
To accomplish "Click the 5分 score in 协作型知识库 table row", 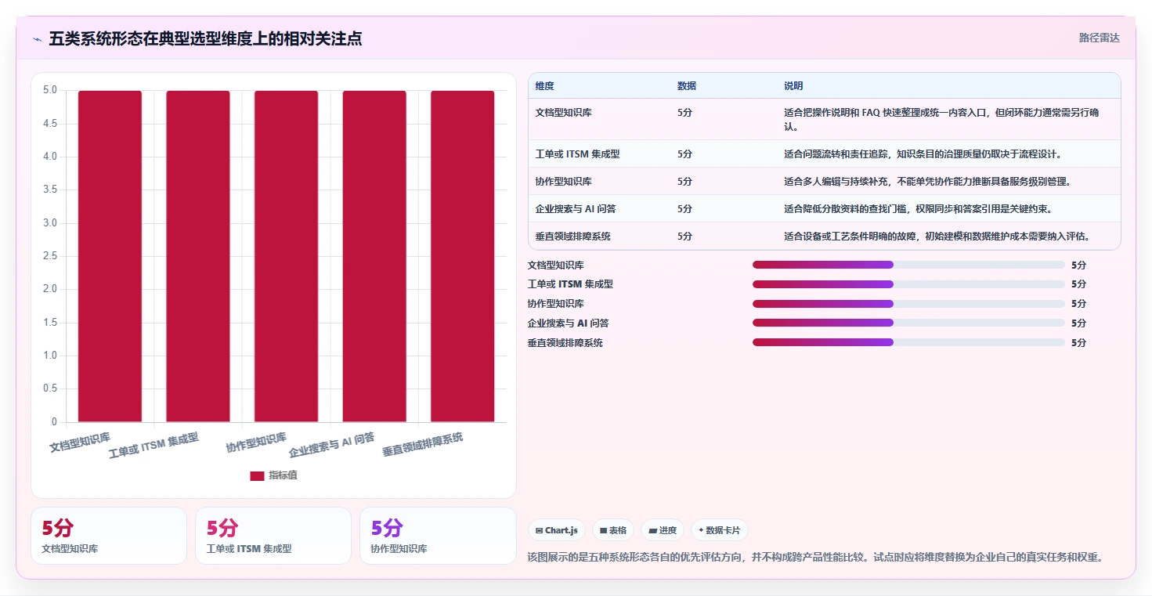I will [x=684, y=182].
